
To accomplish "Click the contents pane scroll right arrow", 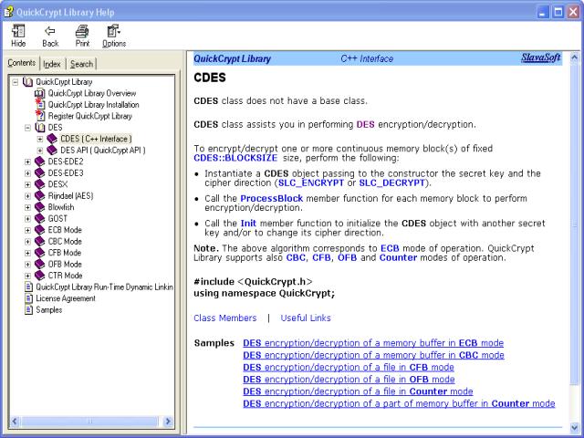I will click(168, 422).
